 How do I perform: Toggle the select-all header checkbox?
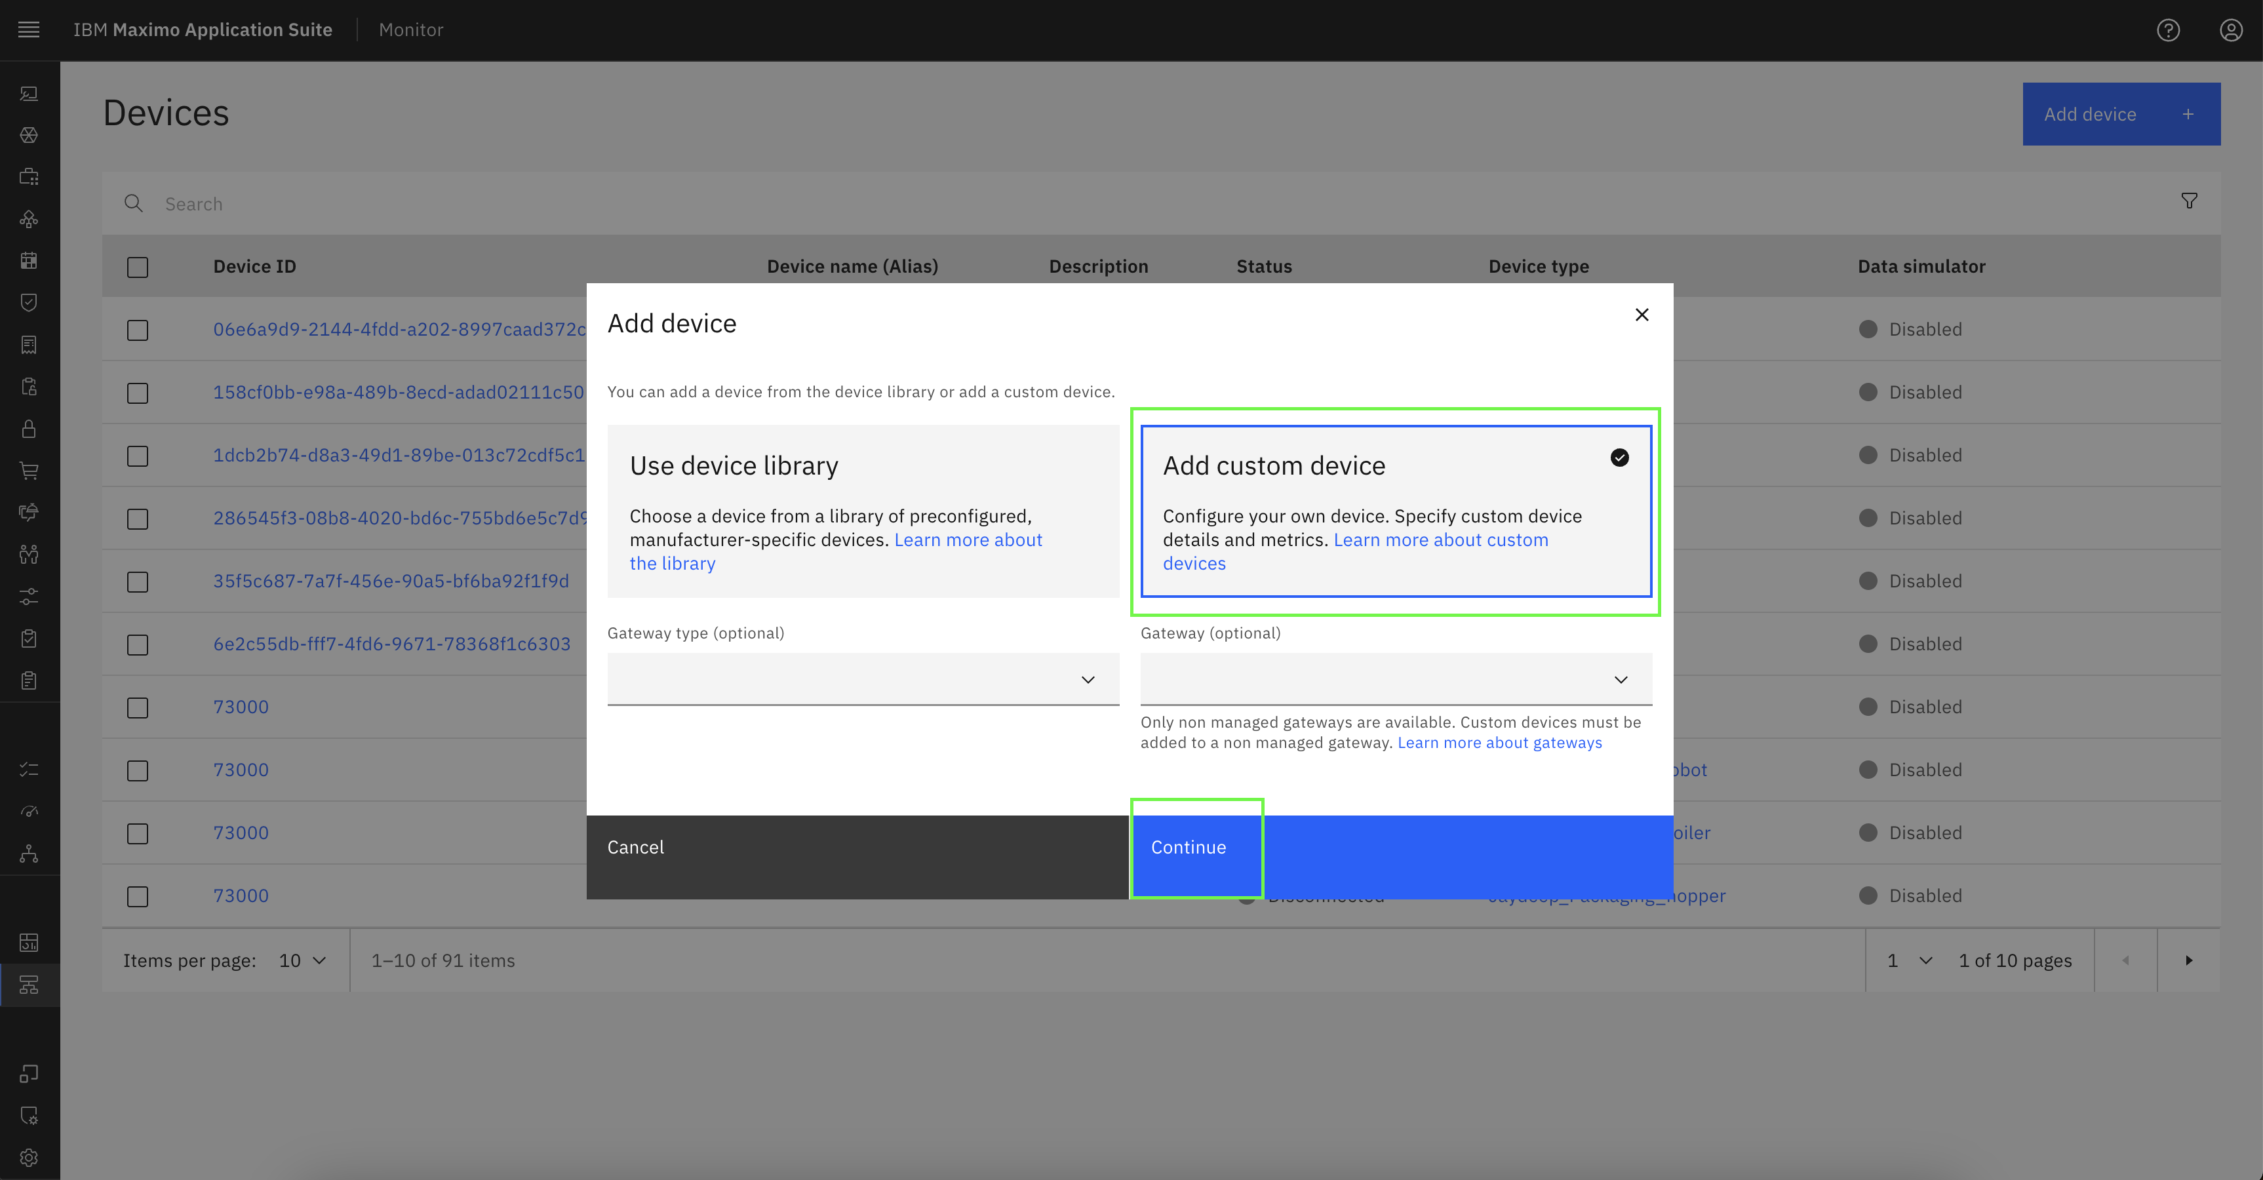click(137, 266)
